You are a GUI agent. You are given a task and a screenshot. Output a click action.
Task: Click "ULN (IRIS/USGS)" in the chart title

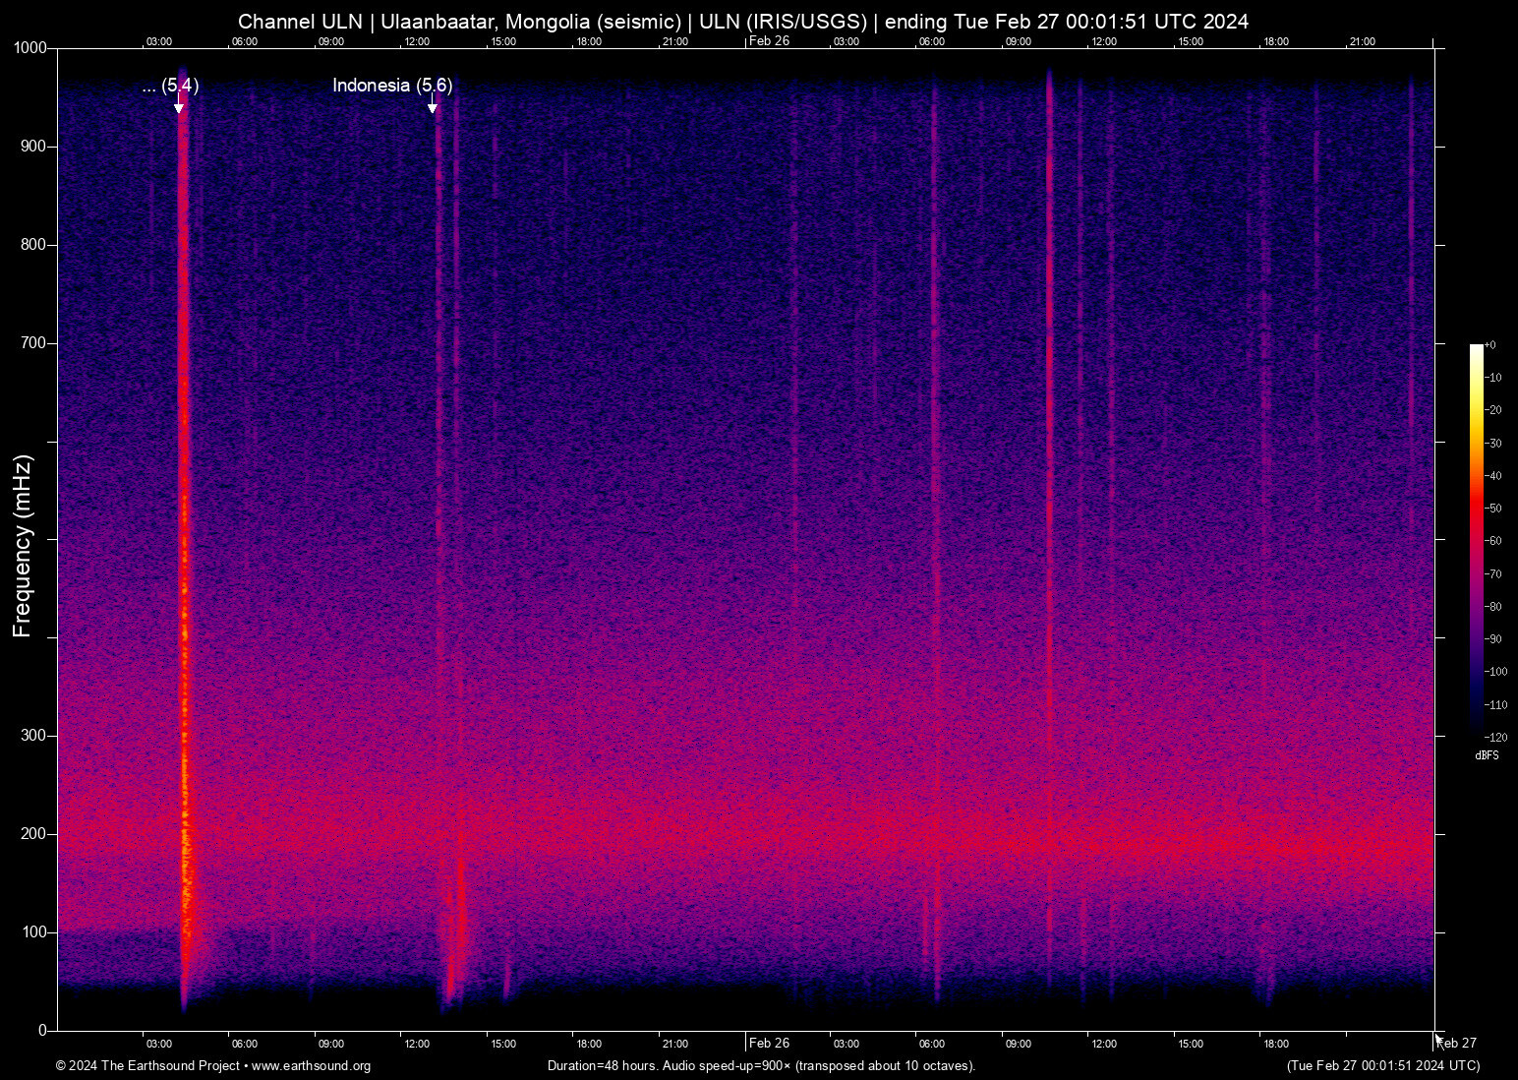[783, 22]
